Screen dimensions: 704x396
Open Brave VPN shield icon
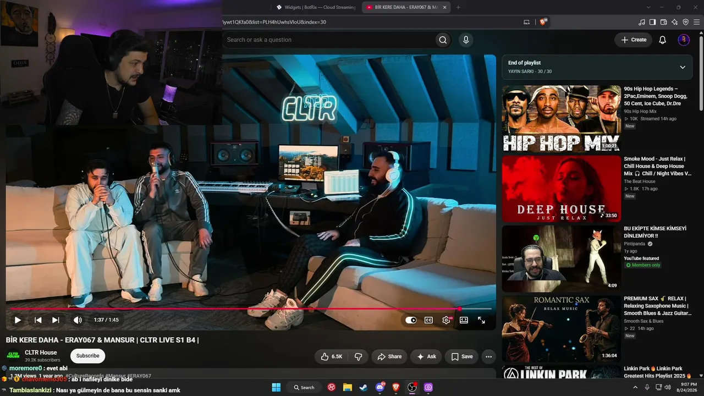[685, 22]
